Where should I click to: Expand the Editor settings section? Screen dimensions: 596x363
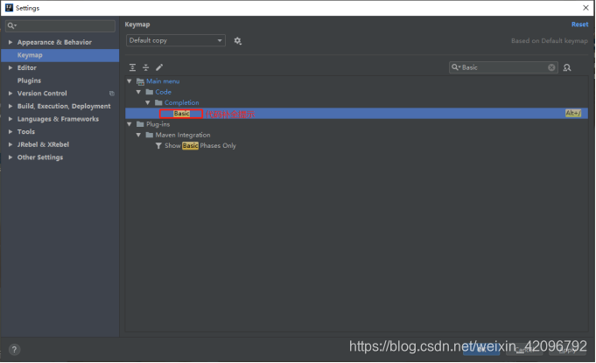(11, 67)
